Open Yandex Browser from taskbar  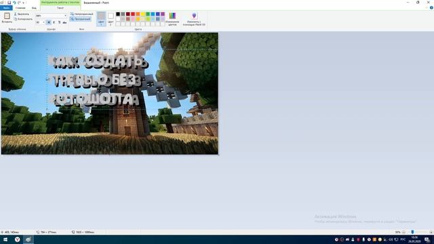coord(17,239)
